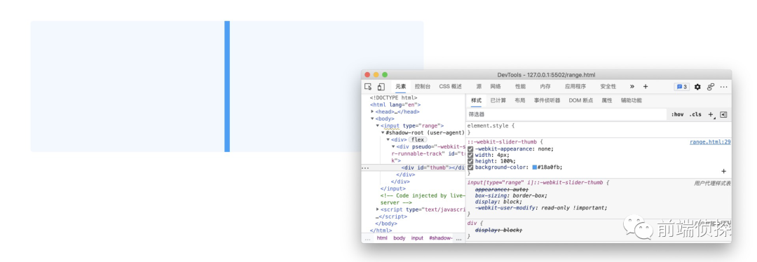757x262 pixels.
Task: Open DevTools settings gear
Action: click(697, 87)
